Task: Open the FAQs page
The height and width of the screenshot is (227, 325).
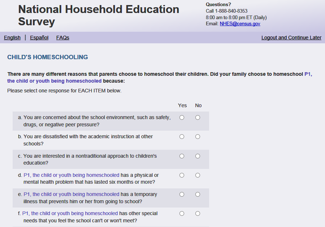Action: 63,38
